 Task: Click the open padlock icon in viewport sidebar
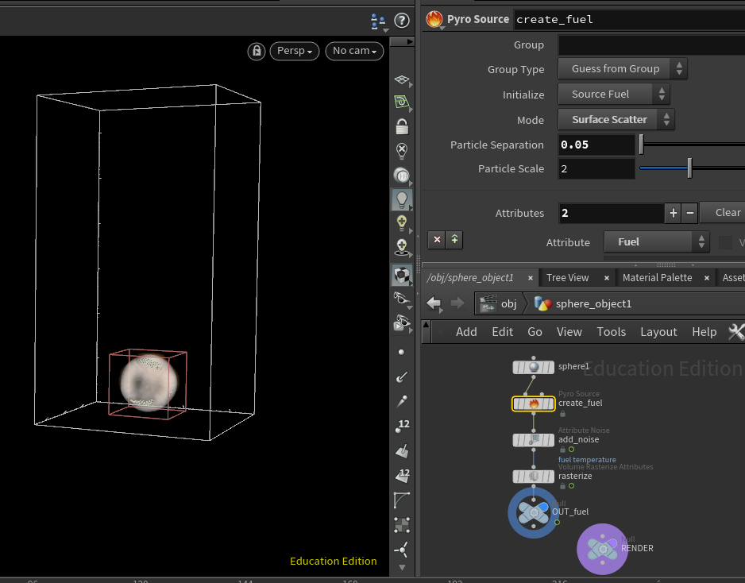pyautogui.click(x=402, y=126)
